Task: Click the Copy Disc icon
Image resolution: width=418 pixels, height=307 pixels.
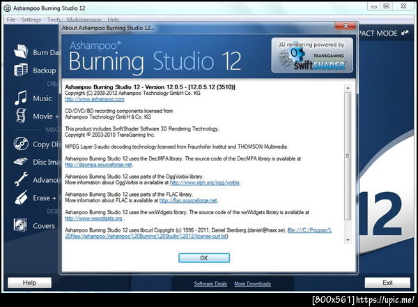Action: click(x=21, y=143)
